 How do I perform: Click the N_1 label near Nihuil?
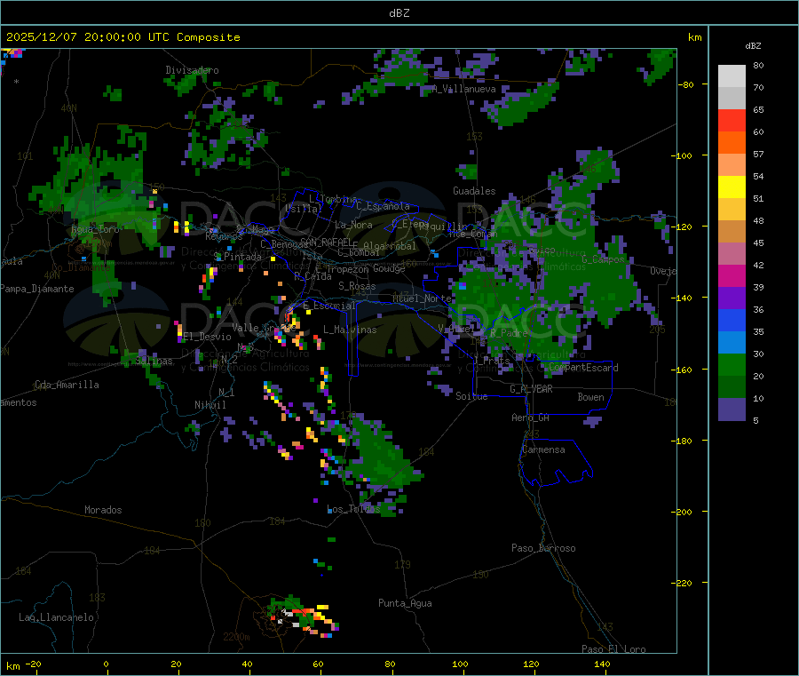226,392
